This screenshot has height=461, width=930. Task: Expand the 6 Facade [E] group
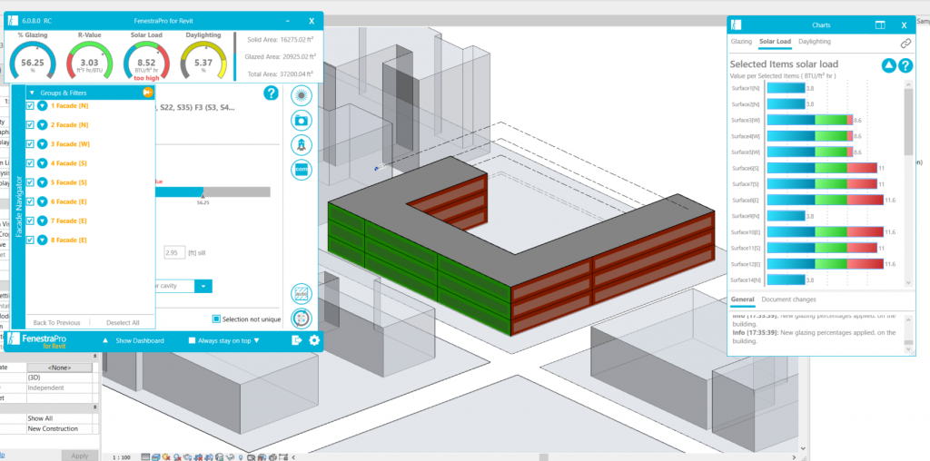pos(42,201)
